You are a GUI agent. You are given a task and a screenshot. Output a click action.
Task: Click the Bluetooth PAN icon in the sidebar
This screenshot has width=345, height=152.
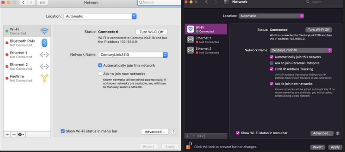click(x=44, y=43)
